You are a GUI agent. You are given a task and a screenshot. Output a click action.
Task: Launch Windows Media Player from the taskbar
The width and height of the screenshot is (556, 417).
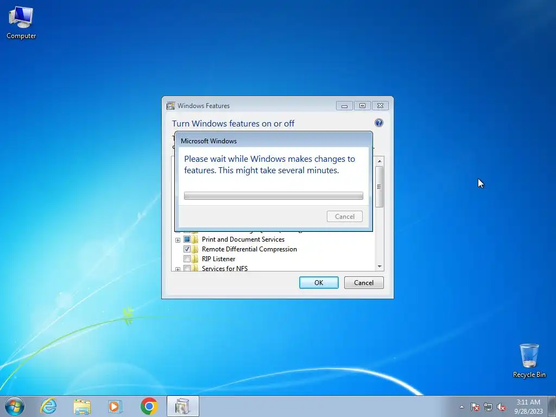pos(115,406)
